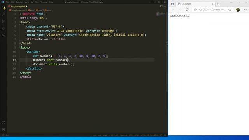Click the 'meta charset' line in editor
249x140 pixels.
pyautogui.click(x=45, y=26)
